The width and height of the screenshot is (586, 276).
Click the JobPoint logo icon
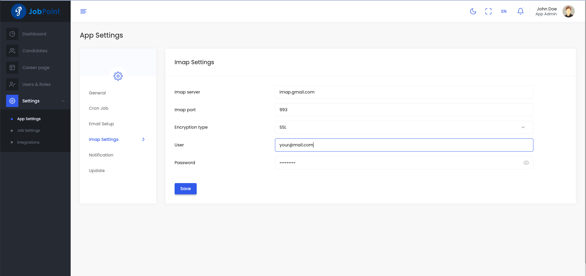[x=18, y=11]
